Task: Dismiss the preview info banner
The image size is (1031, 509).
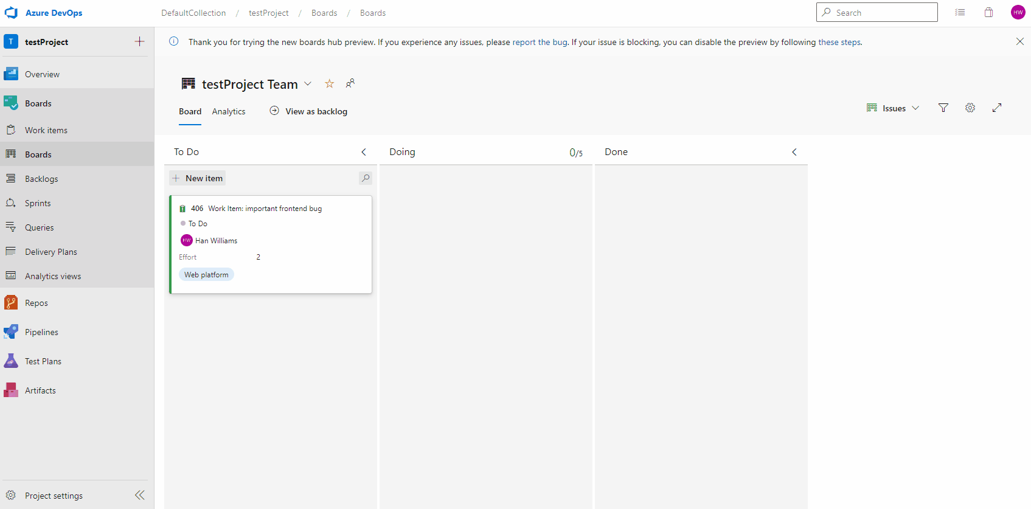Action: [x=1020, y=41]
